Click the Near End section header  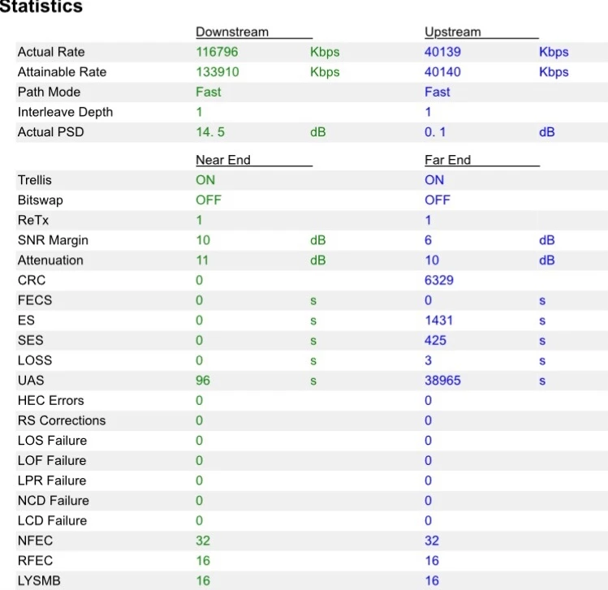(222, 160)
